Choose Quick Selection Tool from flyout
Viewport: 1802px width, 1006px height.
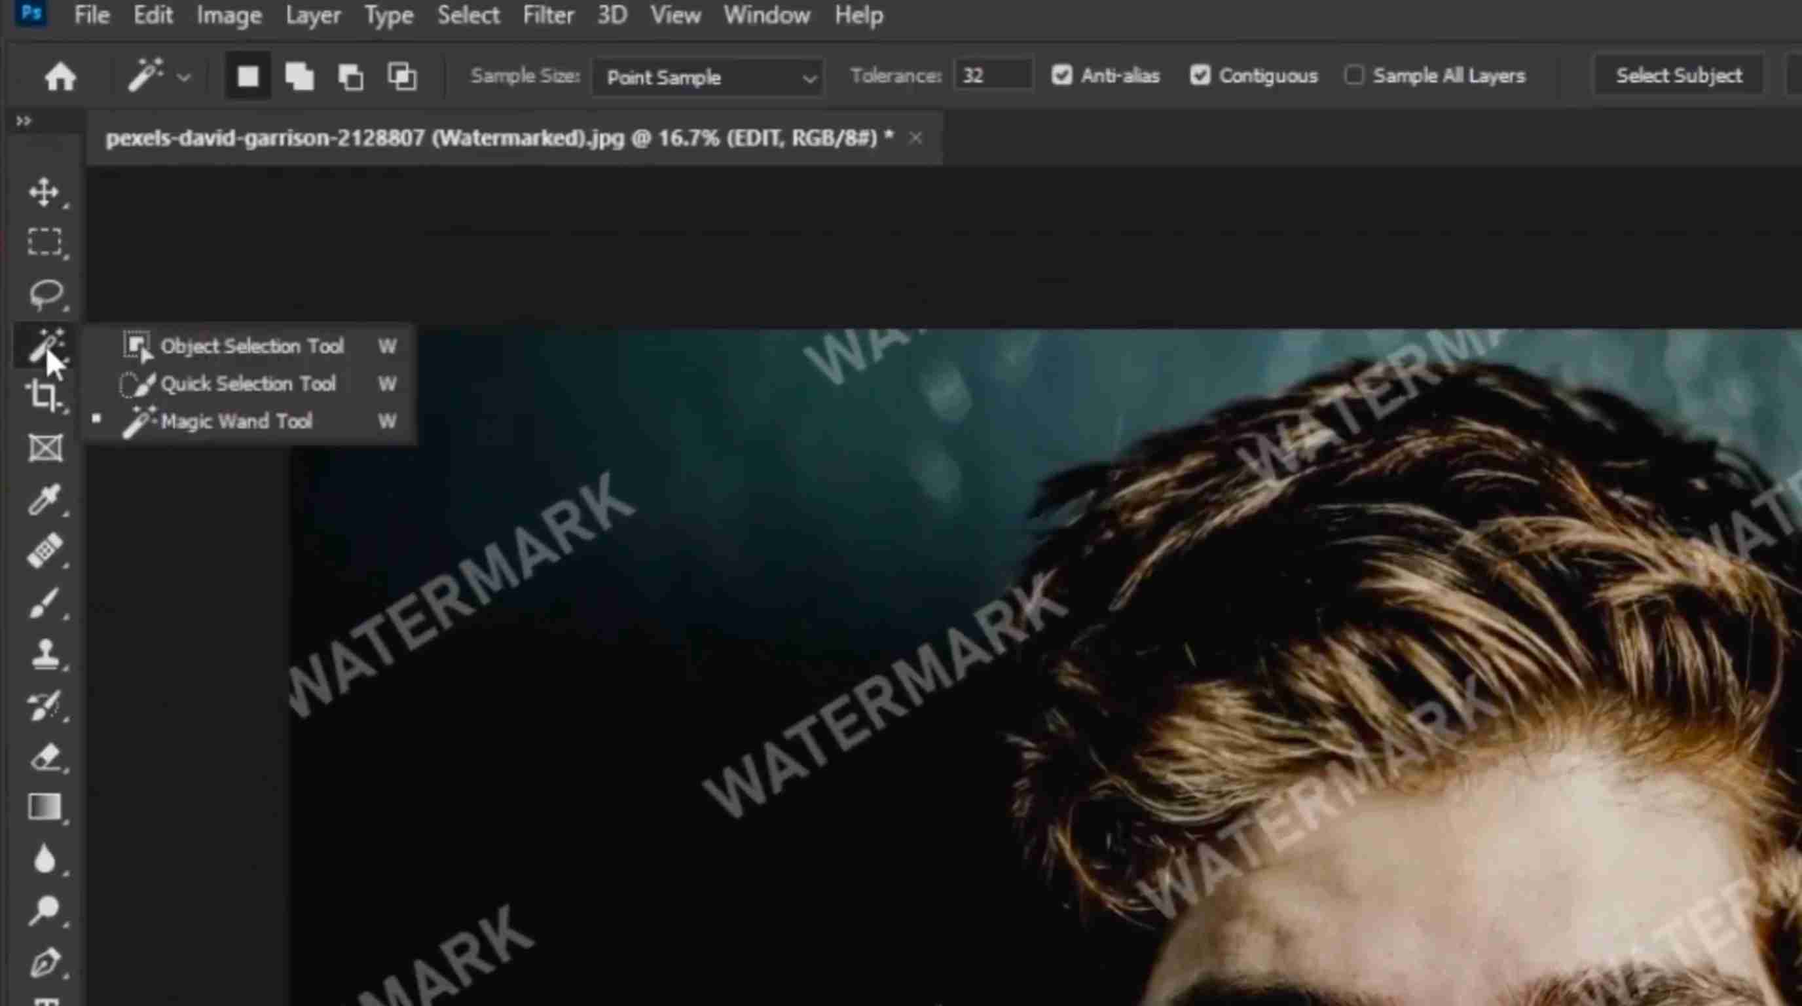(249, 383)
